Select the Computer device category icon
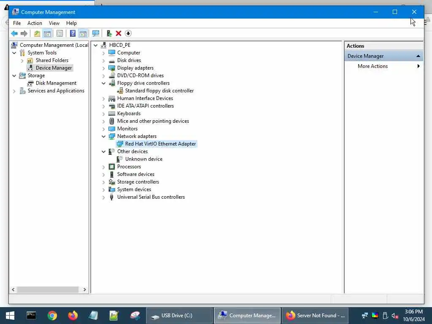 click(111, 53)
